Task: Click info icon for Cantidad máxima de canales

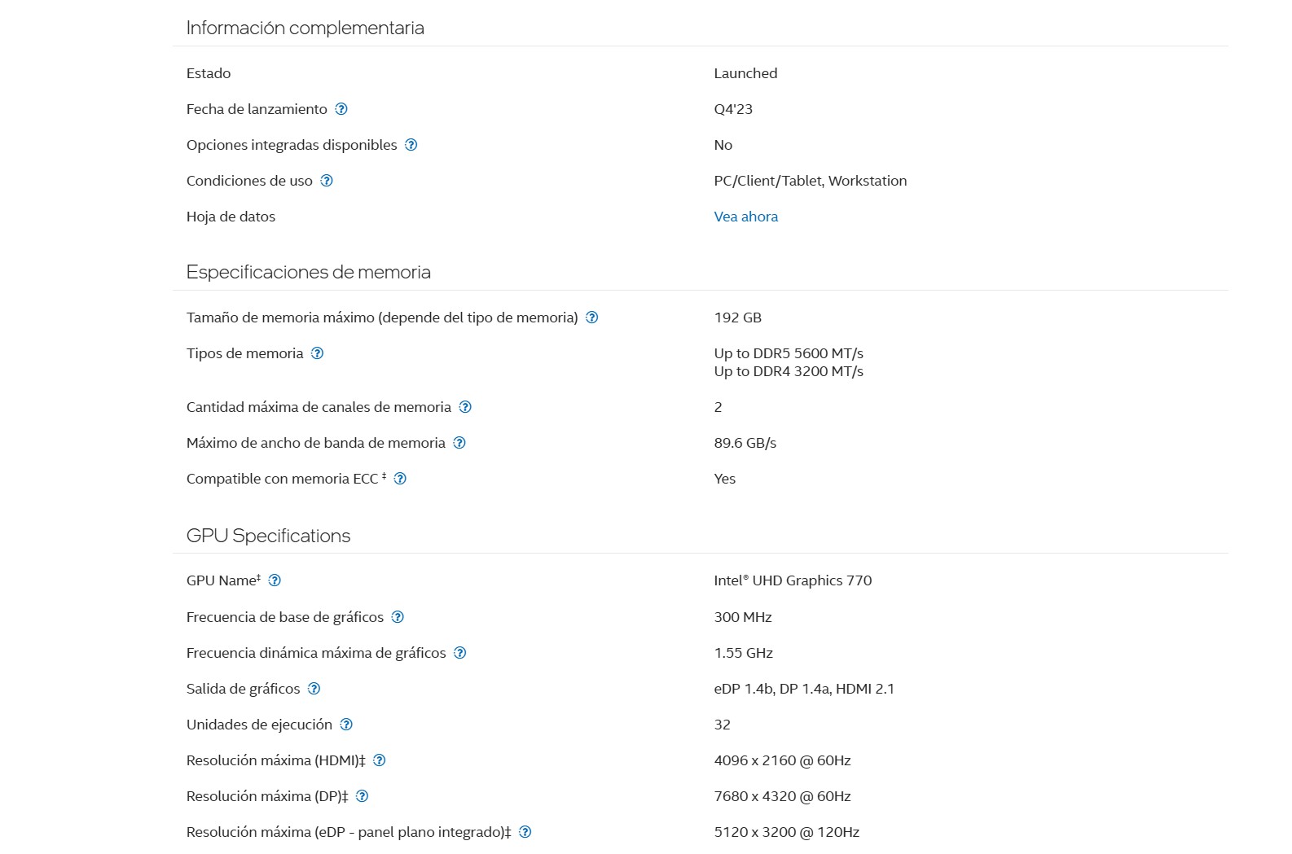Action: pos(465,407)
